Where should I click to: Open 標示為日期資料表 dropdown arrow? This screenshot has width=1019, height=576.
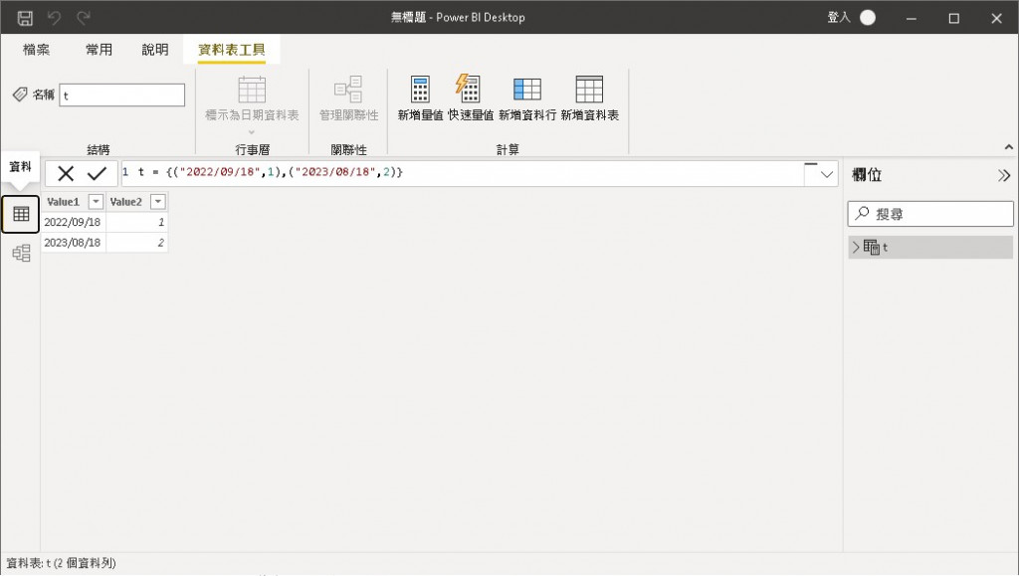click(x=252, y=132)
